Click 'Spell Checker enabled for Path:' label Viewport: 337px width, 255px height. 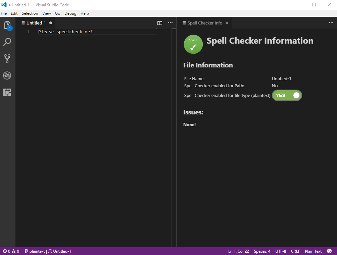click(x=214, y=86)
